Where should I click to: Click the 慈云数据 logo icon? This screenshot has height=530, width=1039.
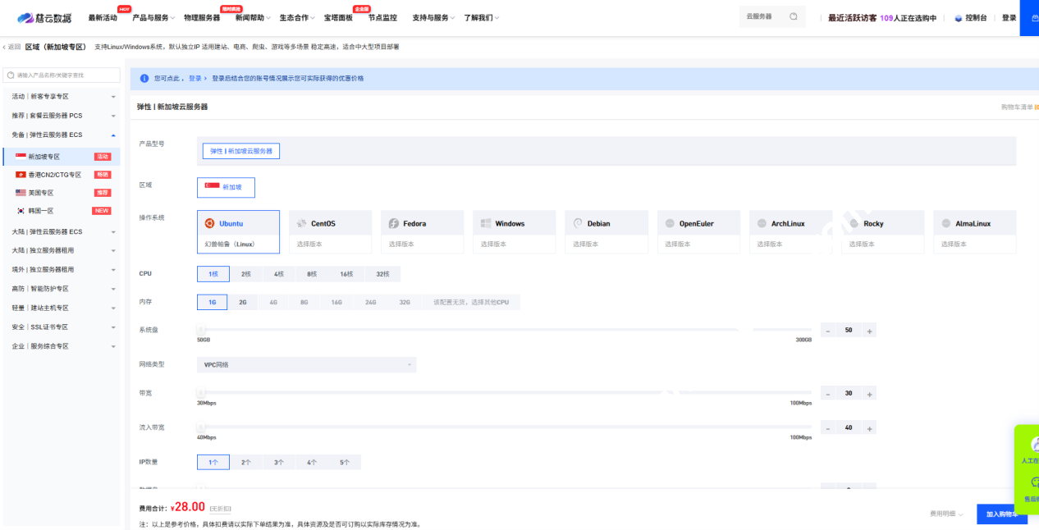tap(25, 17)
